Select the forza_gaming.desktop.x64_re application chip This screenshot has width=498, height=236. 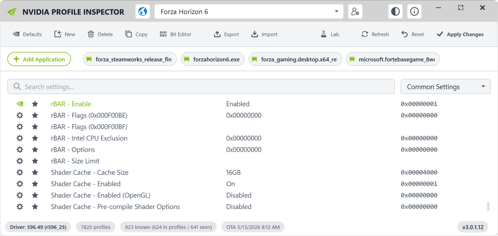tap(295, 59)
